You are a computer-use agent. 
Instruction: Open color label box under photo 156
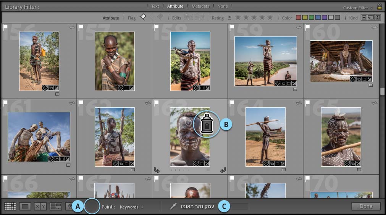[57, 94]
